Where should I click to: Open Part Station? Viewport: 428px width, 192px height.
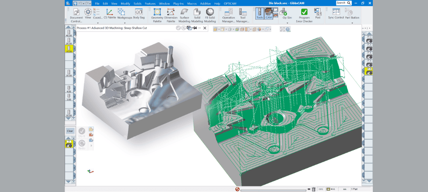pos(352,14)
